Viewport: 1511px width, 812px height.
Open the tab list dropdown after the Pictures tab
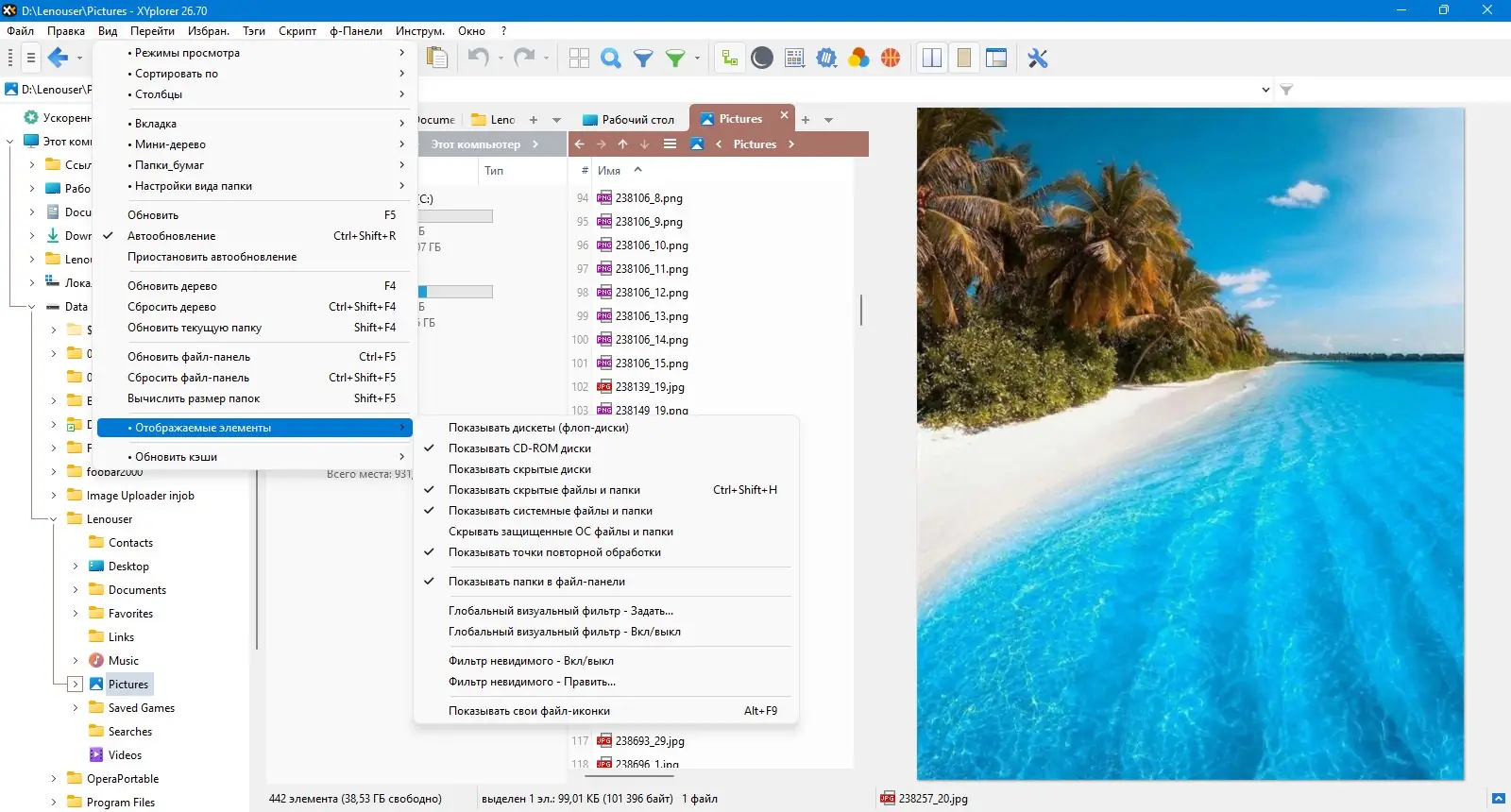pyautogui.click(x=828, y=120)
